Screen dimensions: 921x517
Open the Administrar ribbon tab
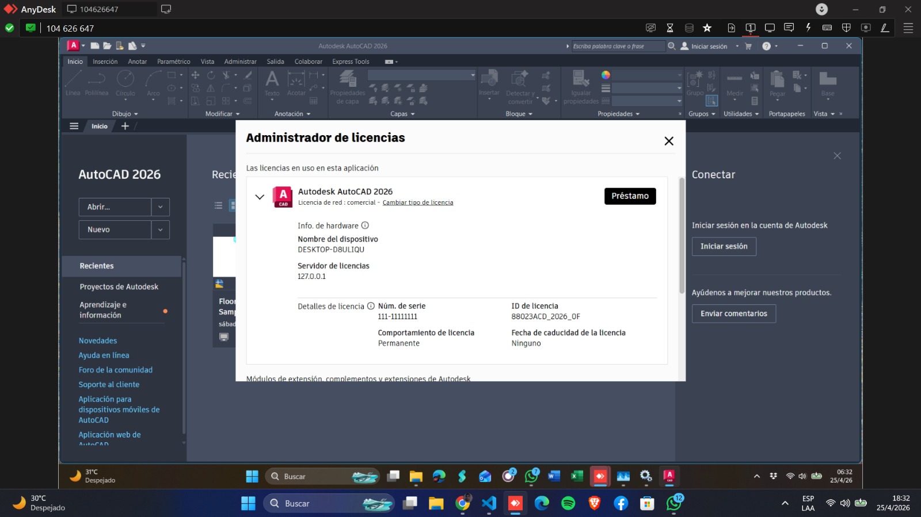tap(240, 62)
